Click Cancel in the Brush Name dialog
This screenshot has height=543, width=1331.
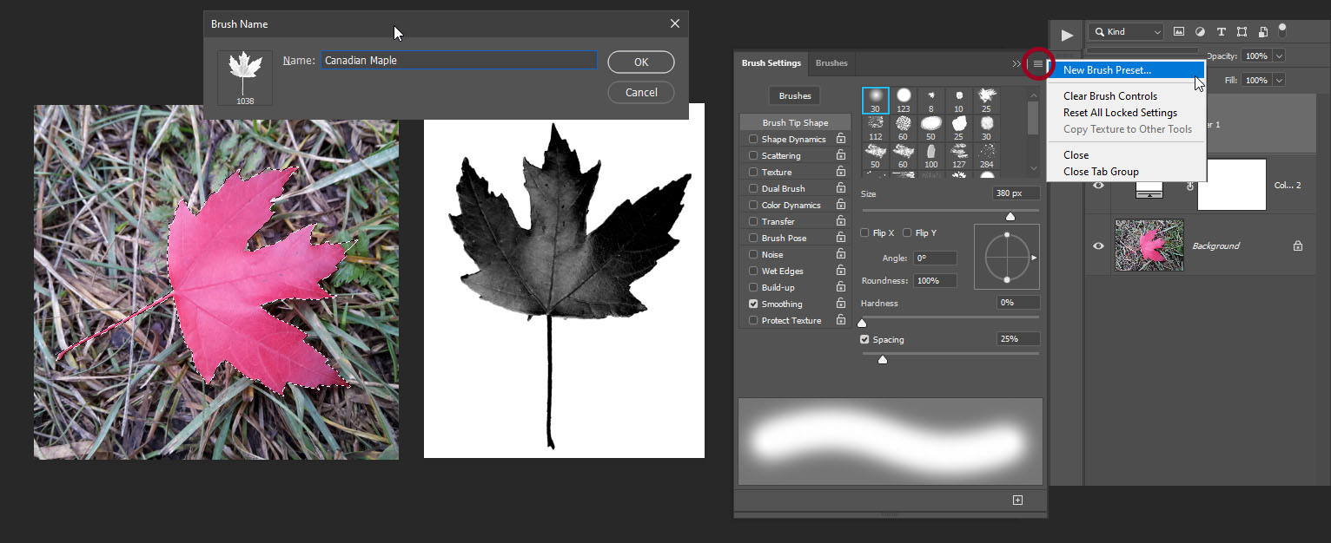pyautogui.click(x=641, y=92)
